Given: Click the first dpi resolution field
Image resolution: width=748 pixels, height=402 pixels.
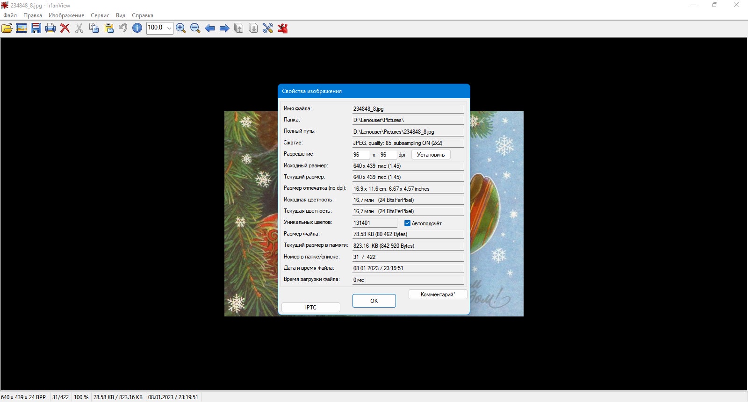Looking at the screenshot, I should tap(361, 155).
